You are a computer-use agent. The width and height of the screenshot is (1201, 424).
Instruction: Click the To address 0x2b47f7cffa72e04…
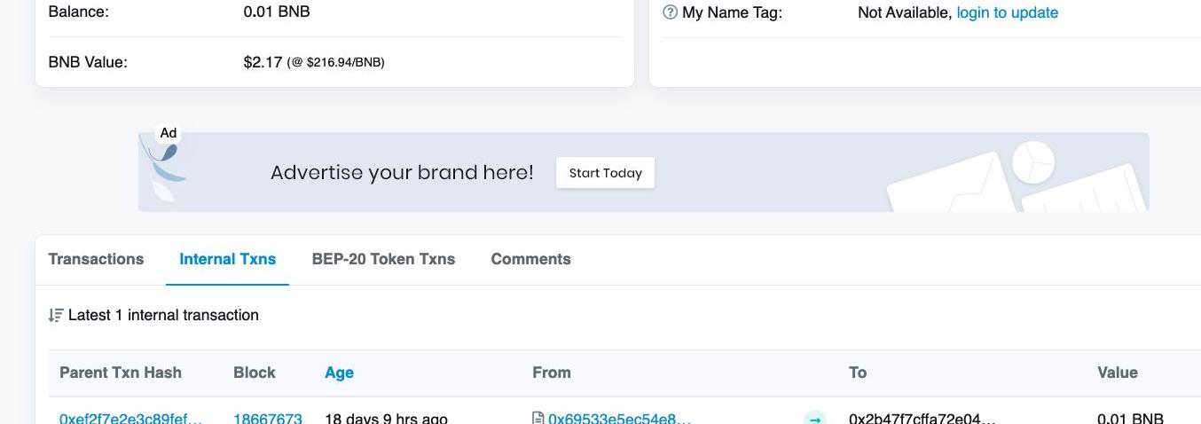[x=922, y=418]
